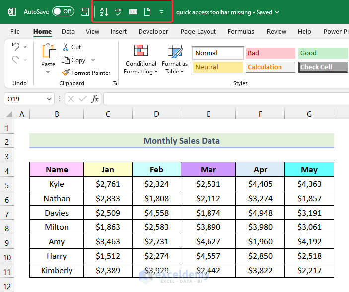Run the Spelling check abc icon
The height and width of the screenshot is (292, 349).
pos(119,12)
